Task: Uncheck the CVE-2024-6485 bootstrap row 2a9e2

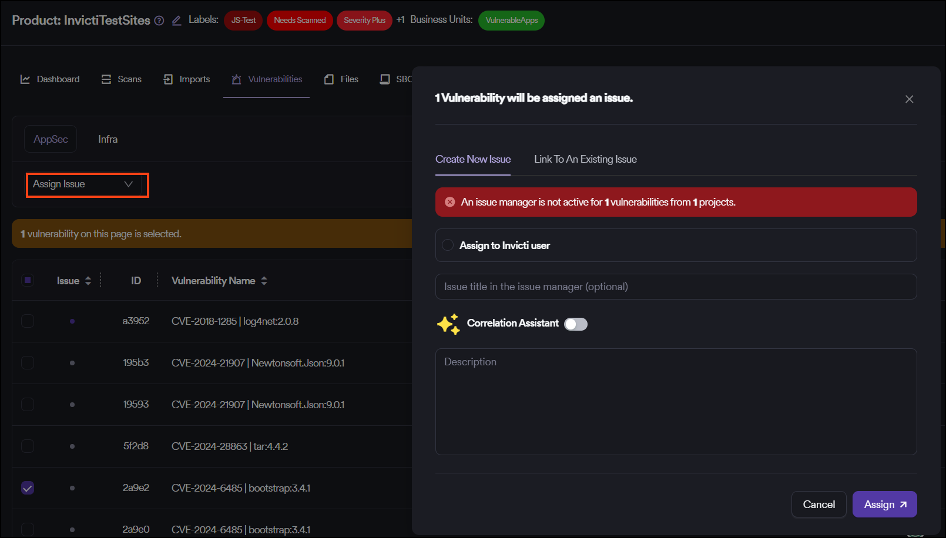Action: [x=28, y=488]
